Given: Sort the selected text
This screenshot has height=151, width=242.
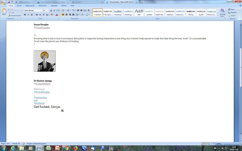Looking at the screenshot, I should tap(85, 10).
